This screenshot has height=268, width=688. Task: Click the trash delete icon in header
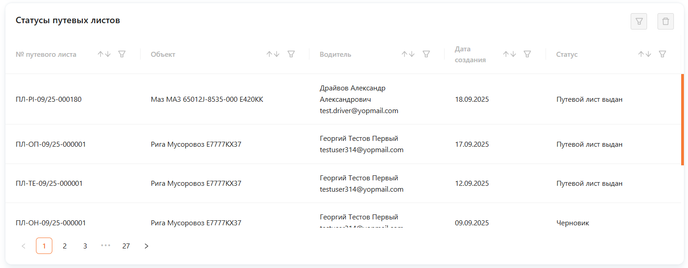666,21
